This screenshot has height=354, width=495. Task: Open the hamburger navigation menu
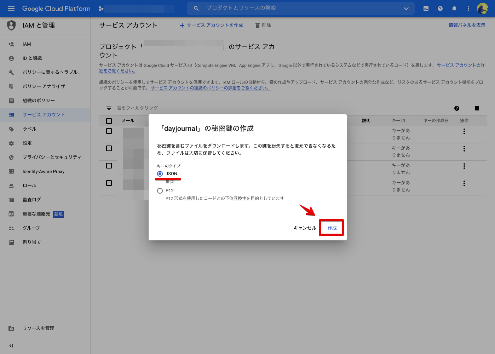point(11,8)
